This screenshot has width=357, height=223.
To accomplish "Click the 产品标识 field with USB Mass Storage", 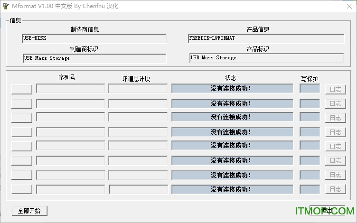I will (267, 58).
